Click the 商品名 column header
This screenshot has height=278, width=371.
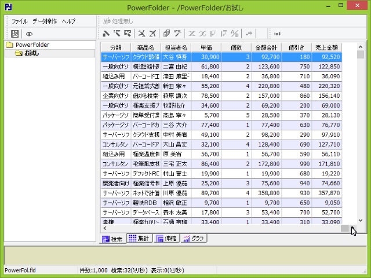(146, 47)
